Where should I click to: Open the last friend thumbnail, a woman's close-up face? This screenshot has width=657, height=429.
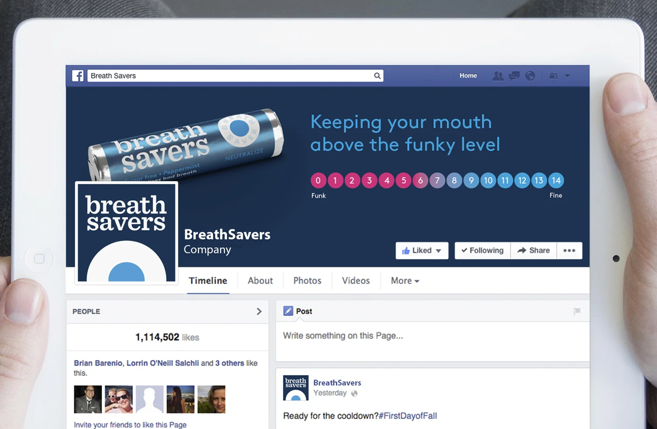point(212,399)
